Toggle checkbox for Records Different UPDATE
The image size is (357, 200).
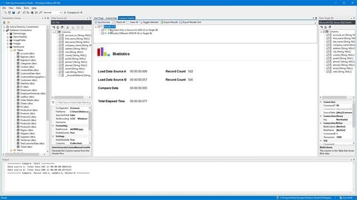pos(103,33)
